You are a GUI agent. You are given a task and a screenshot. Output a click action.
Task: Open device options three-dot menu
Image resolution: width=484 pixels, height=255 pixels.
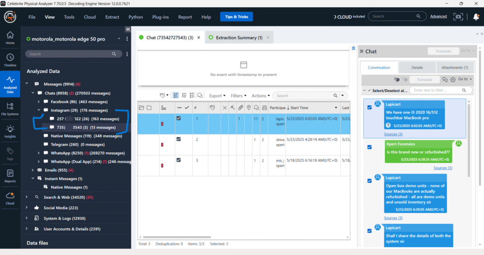pos(127,39)
